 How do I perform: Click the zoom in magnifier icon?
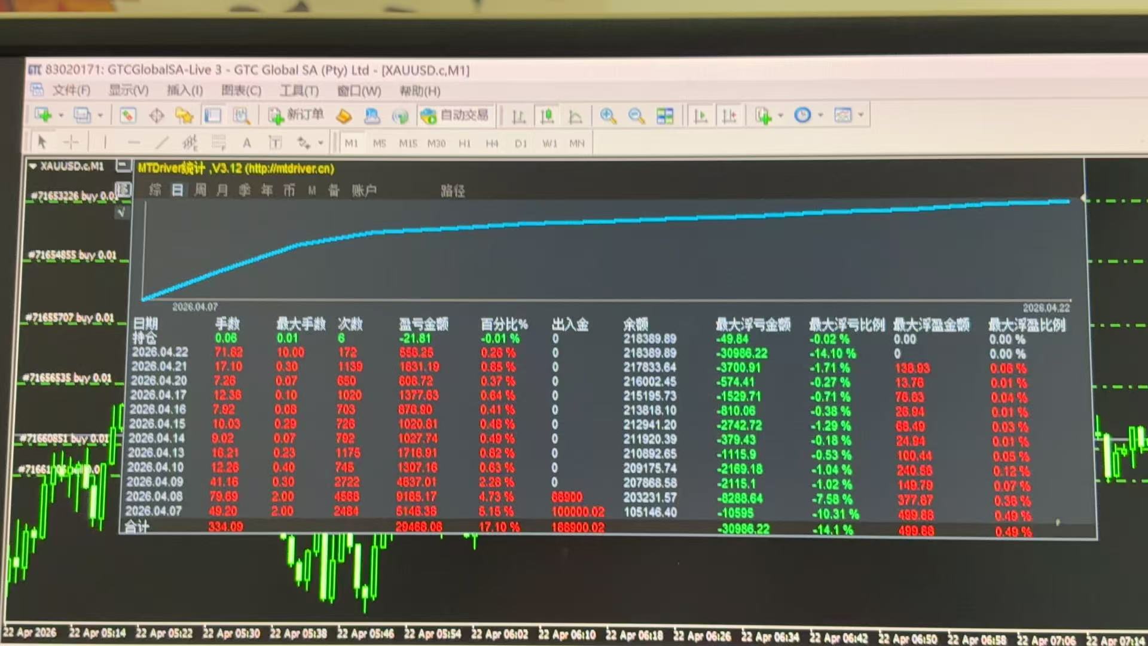pos(607,116)
